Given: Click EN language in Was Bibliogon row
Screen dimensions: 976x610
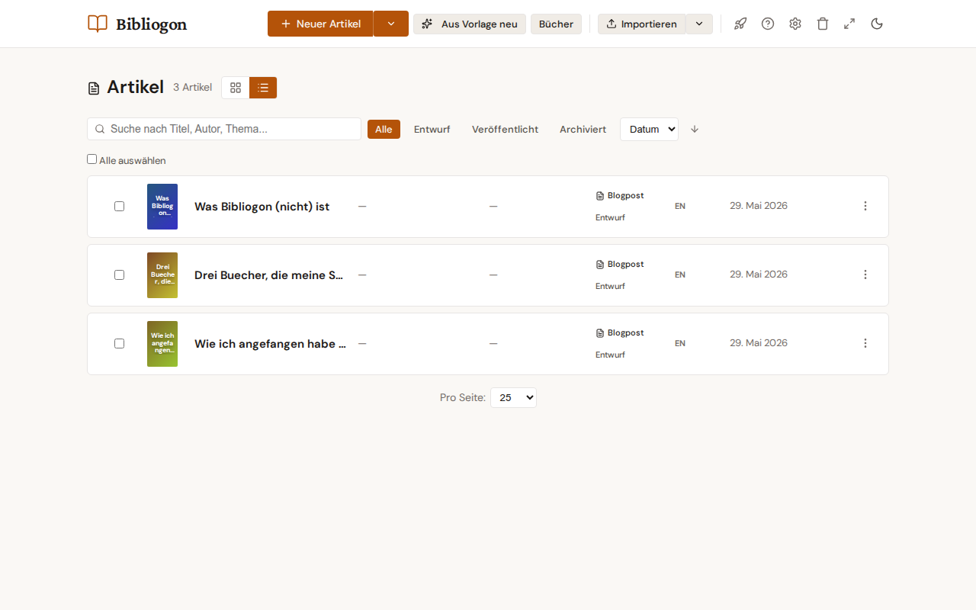Looking at the screenshot, I should [680, 206].
